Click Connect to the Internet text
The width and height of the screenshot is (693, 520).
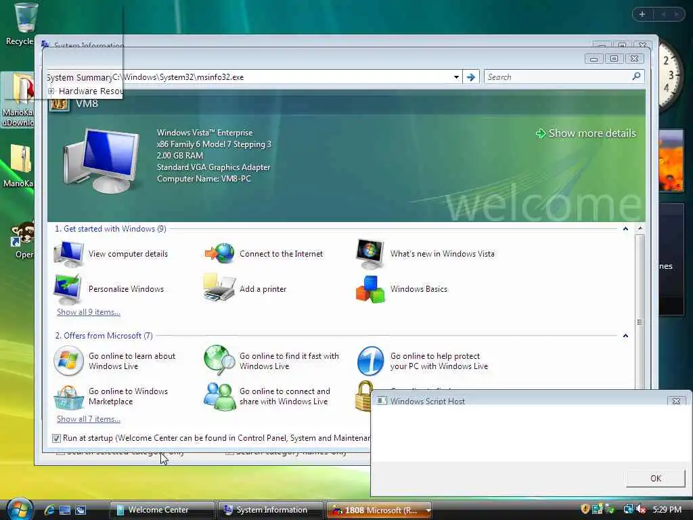click(281, 254)
